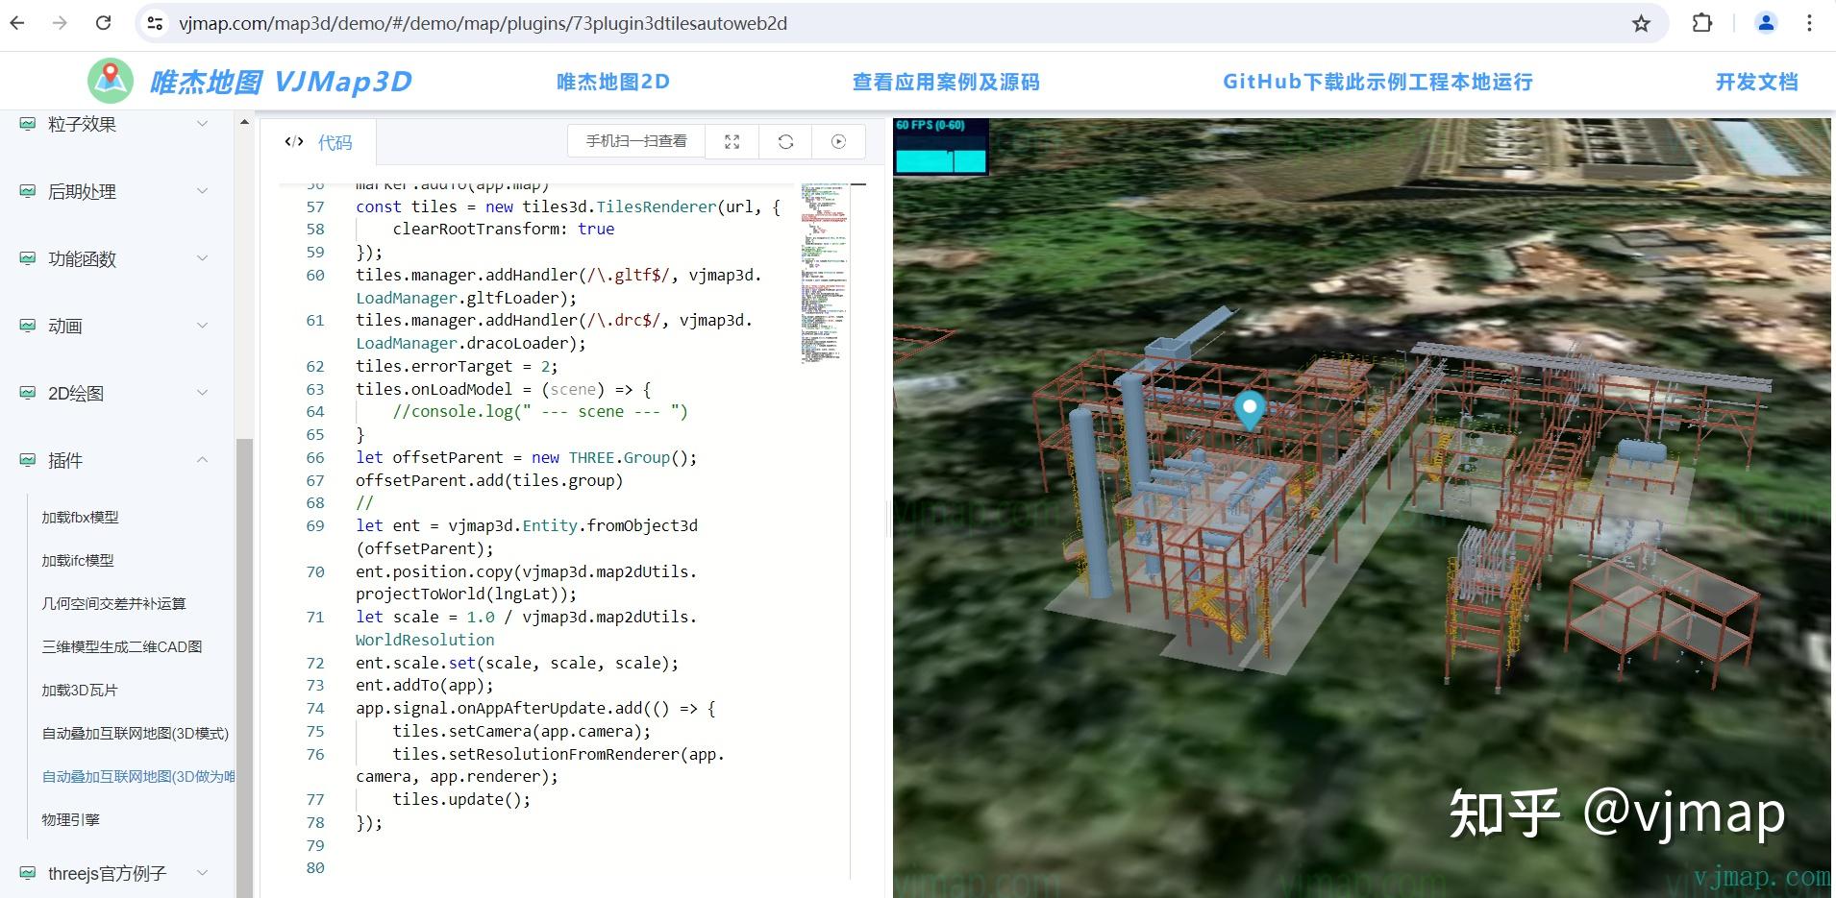This screenshot has height=898, width=1836.
Task: Expand the 动画 section
Action: click(202, 326)
